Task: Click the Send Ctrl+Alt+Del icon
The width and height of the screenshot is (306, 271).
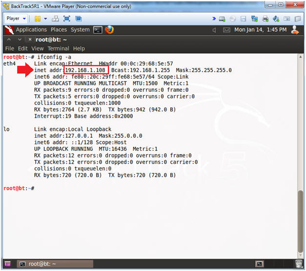Action: tap(55, 19)
